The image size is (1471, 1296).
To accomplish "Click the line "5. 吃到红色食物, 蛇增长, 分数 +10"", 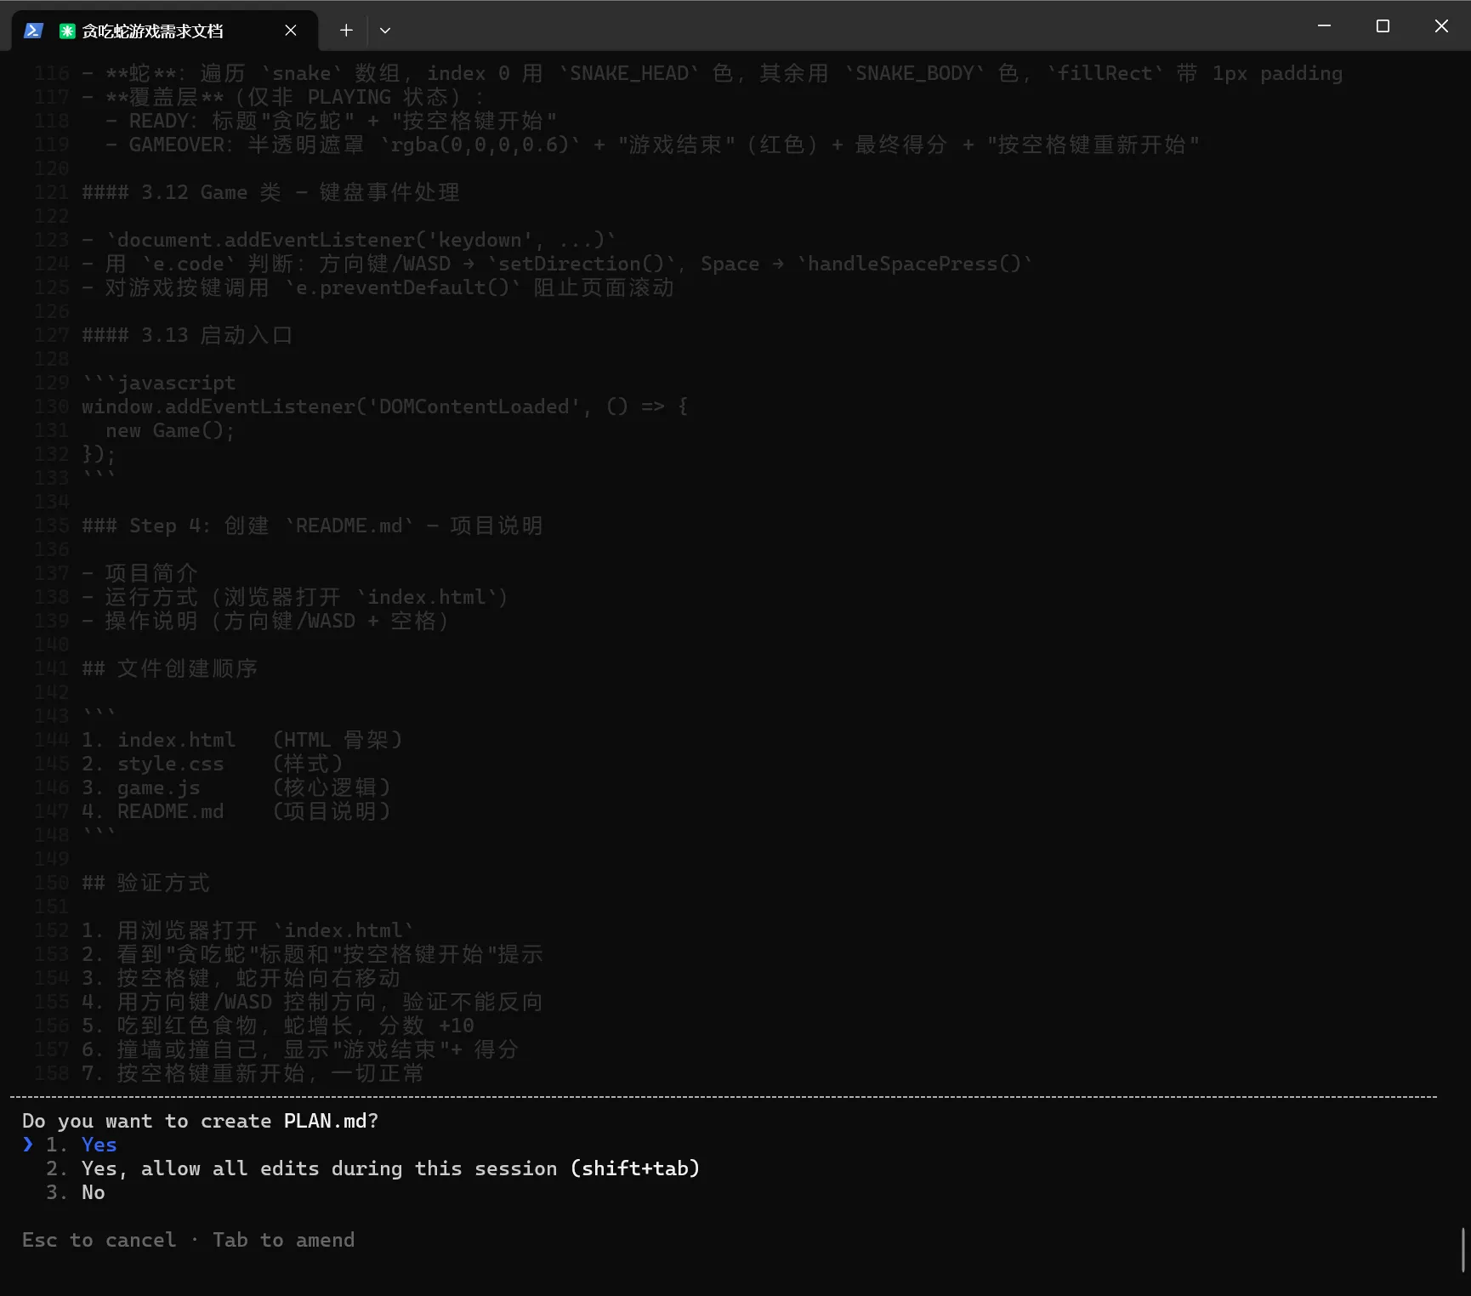I will pyautogui.click(x=277, y=1026).
